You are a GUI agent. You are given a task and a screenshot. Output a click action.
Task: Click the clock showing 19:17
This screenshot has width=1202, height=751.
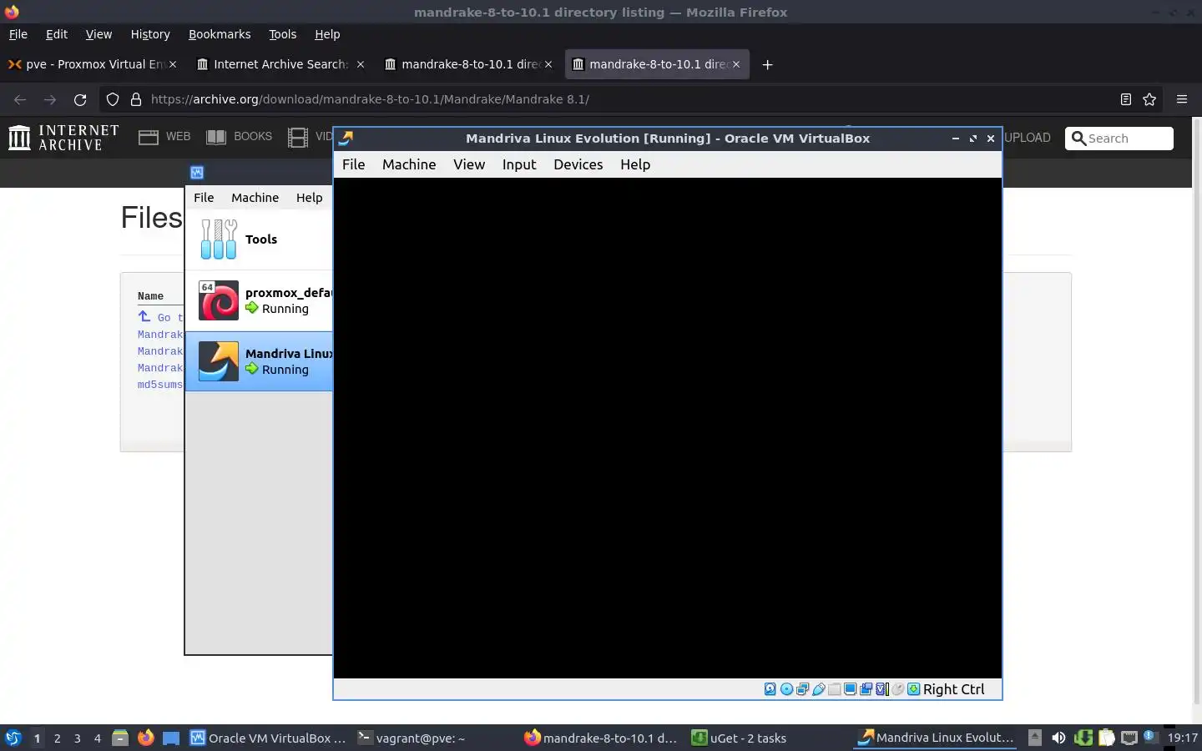click(1182, 738)
